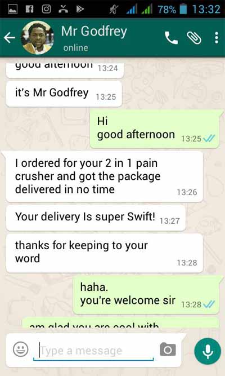
Task: Tap the back arrow in chat header
Action: pyautogui.click(x=10, y=38)
